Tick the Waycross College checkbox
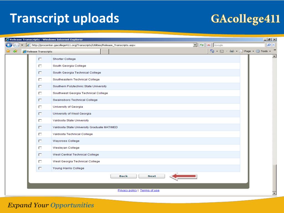The height and width of the screenshot is (213, 284). click(x=40, y=141)
